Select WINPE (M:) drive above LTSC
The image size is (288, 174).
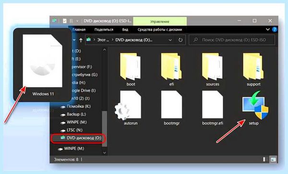point(77,122)
